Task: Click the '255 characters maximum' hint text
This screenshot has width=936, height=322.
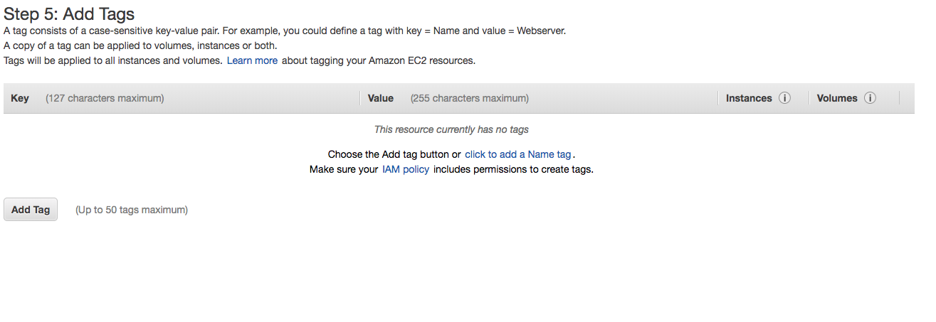Action: (x=470, y=98)
